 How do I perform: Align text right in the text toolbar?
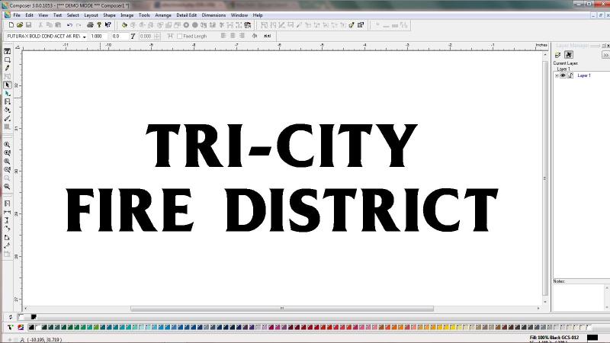pos(242,36)
